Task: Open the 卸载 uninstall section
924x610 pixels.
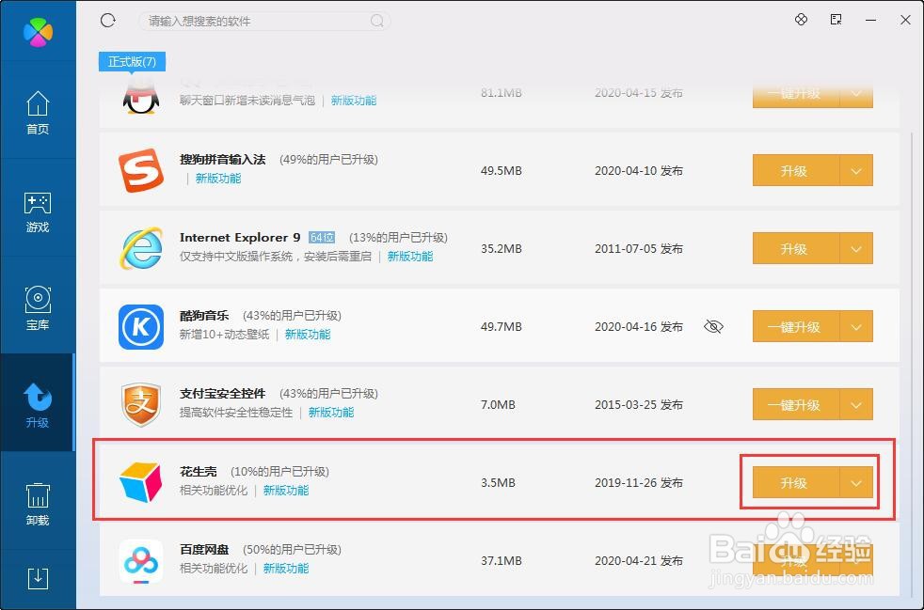Action: click(38, 504)
